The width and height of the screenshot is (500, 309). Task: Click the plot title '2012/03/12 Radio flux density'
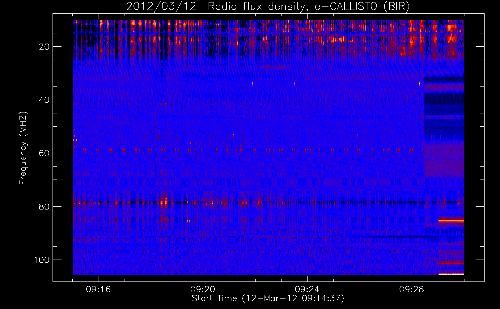click(268, 6)
